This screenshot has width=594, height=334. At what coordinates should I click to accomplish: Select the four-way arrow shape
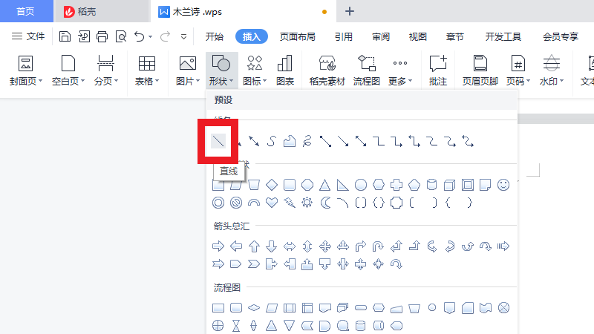[x=325, y=246]
